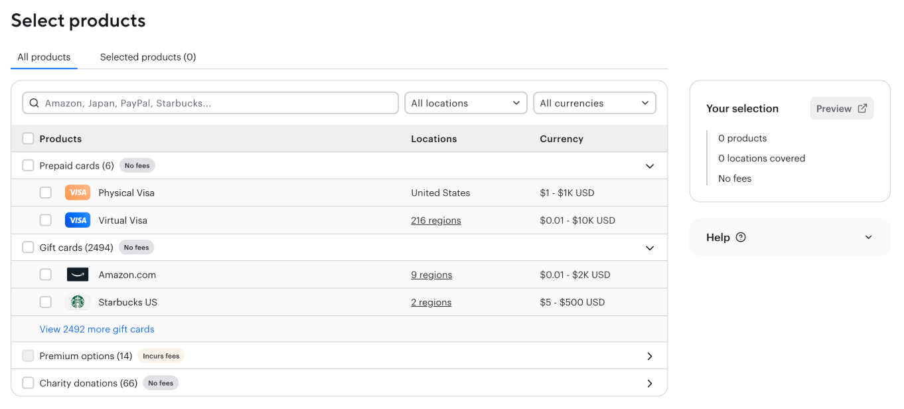This screenshot has width=904, height=409.
Task: Collapse the Prepaid cards section
Action: (x=649, y=166)
